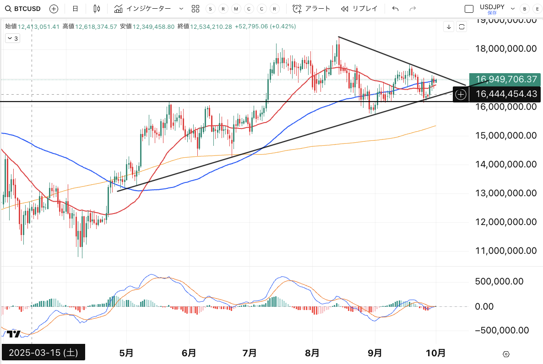Image resolution: width=543 pixels, height=364 pixels.
Task: Click the 500,000.00 MACD axis label
Action: click(499, 281)
